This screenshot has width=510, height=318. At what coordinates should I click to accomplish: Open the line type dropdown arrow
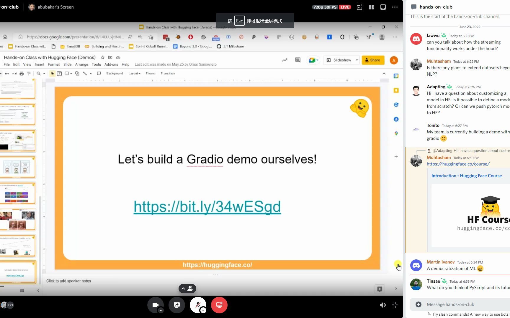point(91,74)
